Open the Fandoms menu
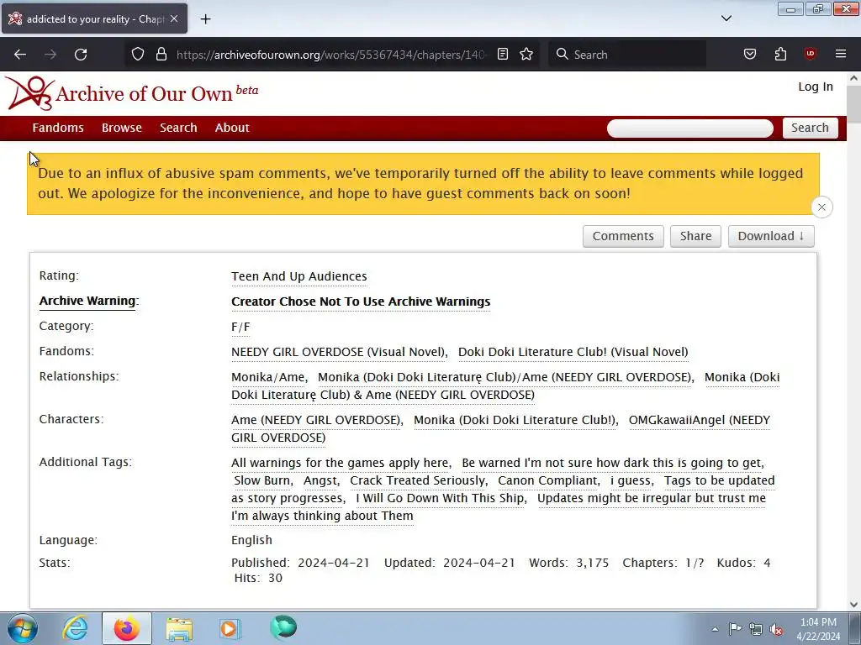The width and height of the screenshot is (861, 645). 58,128
